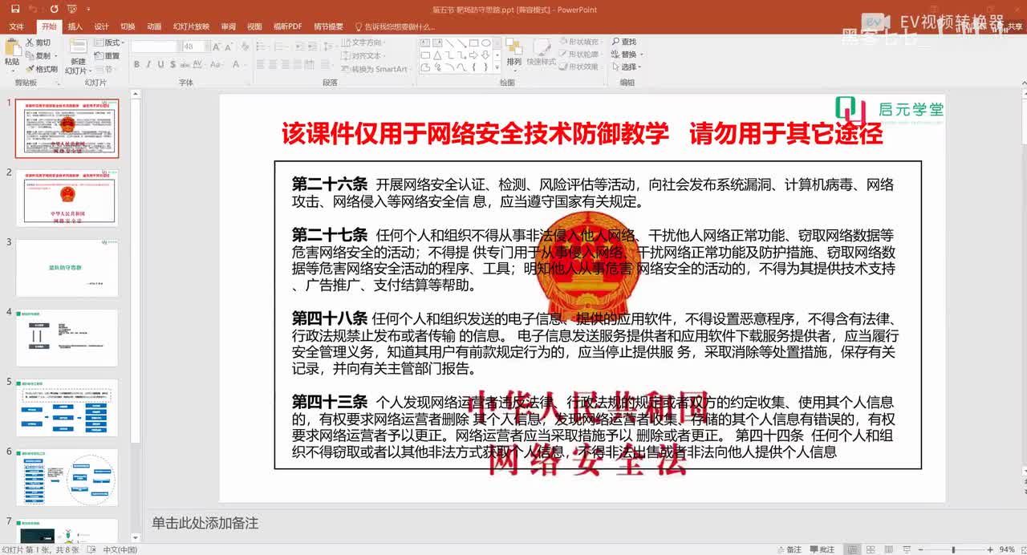
Task: Toggle italic formatting
Action: 148,65
